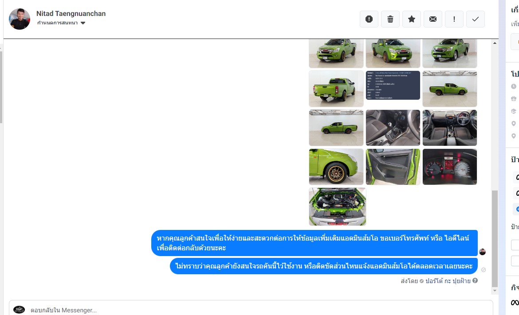Open Nitad Taengnuanchan's profile picture

[20, 19]
